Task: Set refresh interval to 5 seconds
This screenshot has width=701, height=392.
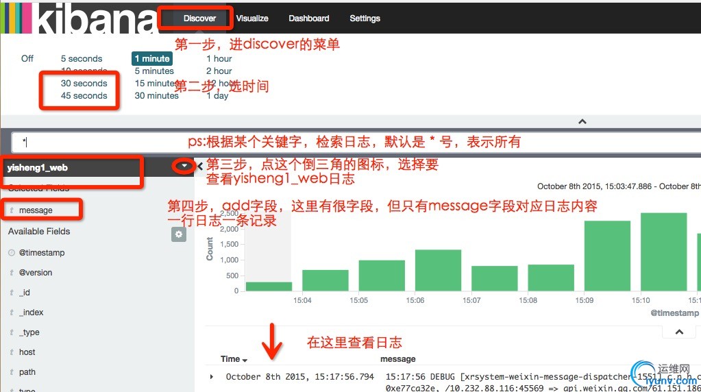Action: (82, 58)
